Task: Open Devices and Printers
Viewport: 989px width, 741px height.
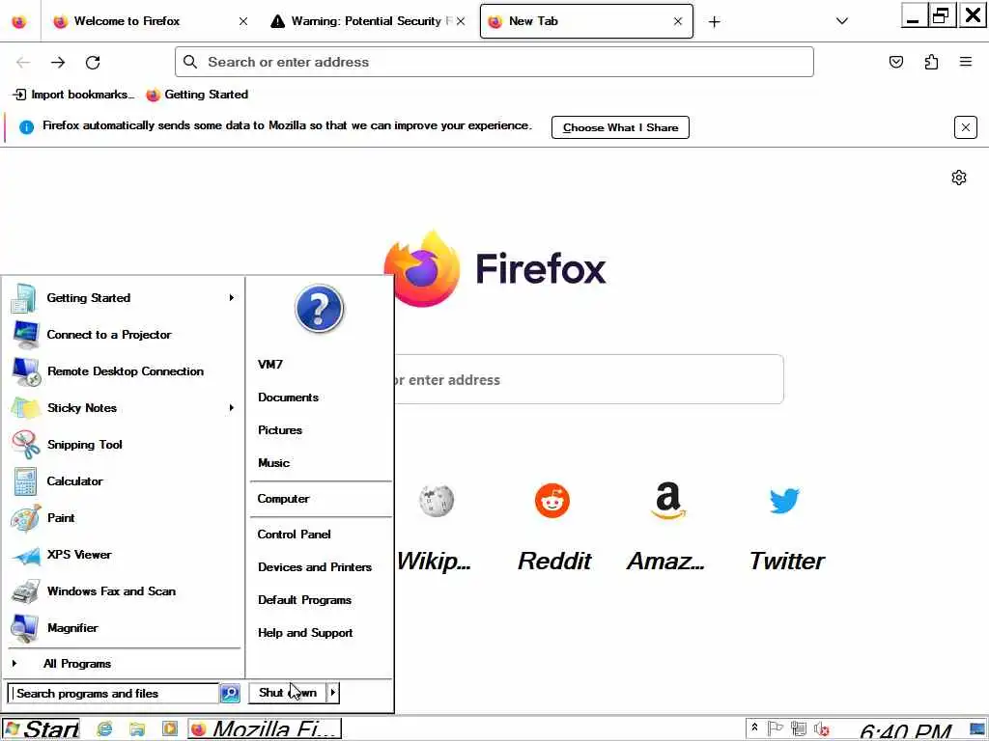Action: coord(314,567)
